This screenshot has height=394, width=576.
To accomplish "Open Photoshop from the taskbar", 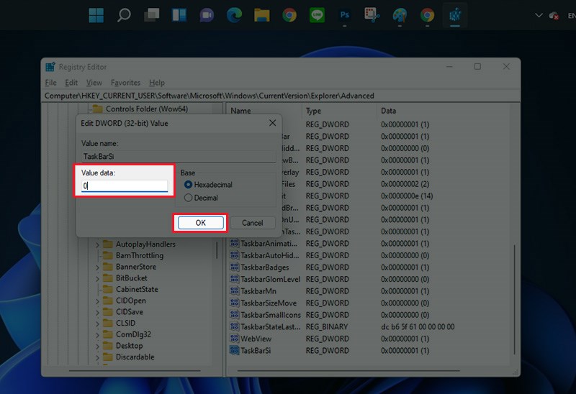I will [x=345, y=15].
